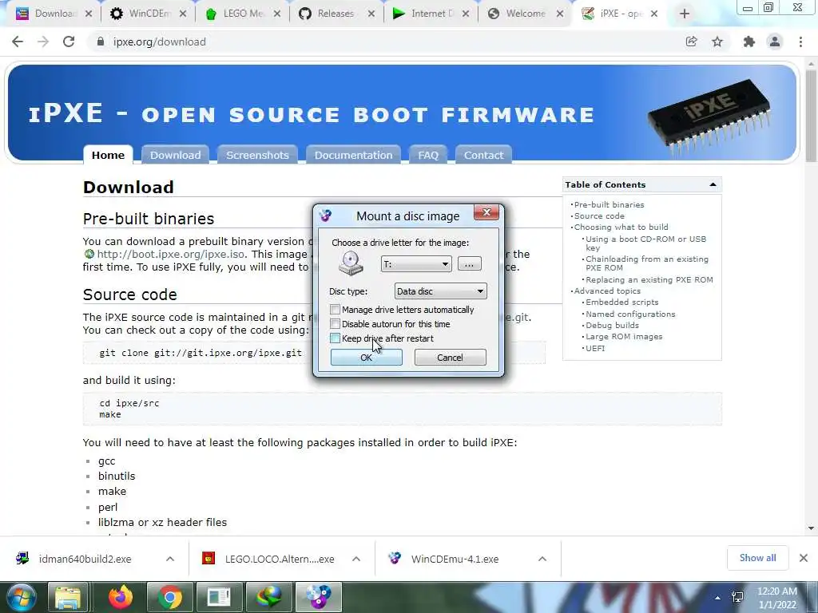Viewport: 818px width, 613px height.
Task: Click the page vertical scrollbar thumb
Action: (x=811, y=116)
